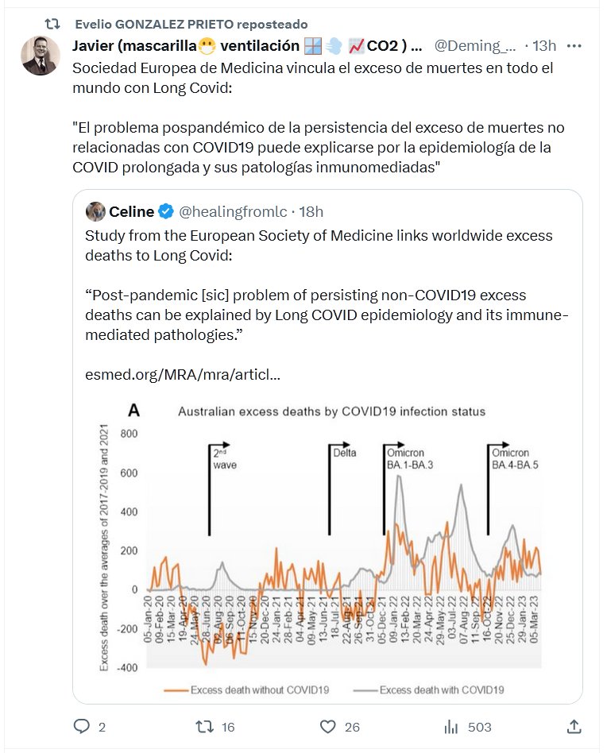Open the esmed.org article link
The image size is (607, 753).
pyautogui.click(x=182, y=374)
